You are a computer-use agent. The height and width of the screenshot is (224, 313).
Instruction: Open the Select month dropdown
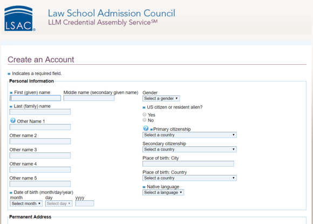pyautogui.click(x=26, y=203)
